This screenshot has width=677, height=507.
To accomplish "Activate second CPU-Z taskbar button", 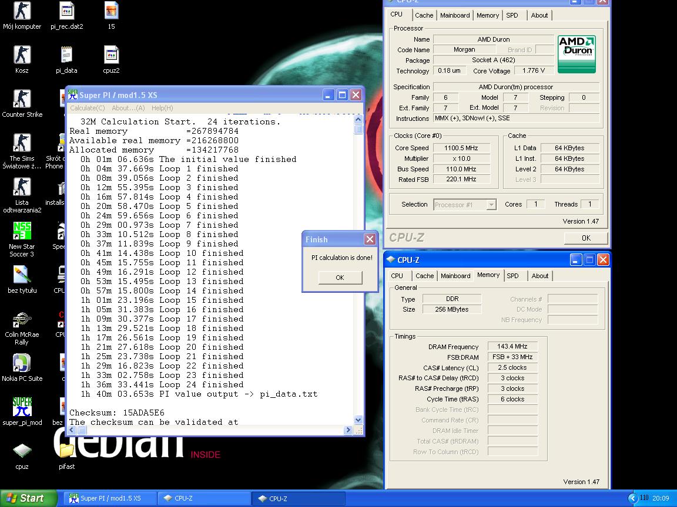I will pyautogui.click(x=298, y=498).
